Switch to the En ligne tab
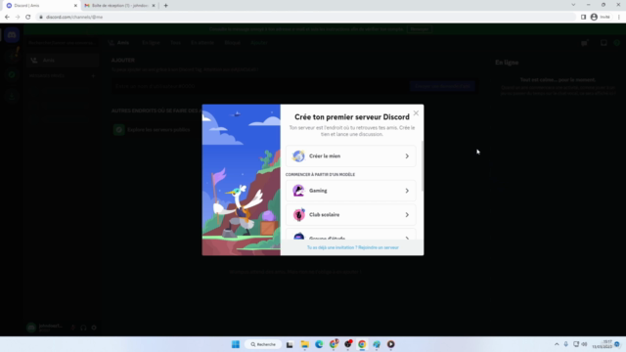The width and height of the screenshot is (626, 352). click(x=151, y=43)
